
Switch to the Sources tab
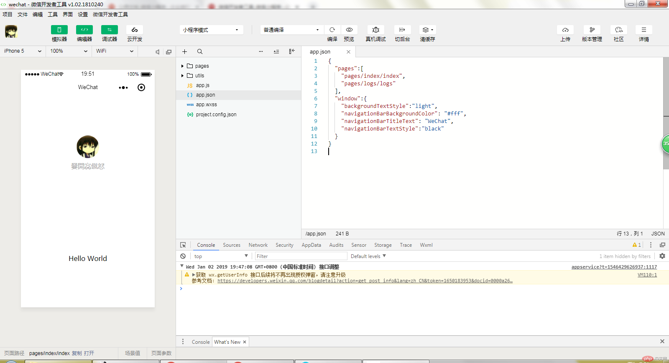click(x=232, y=245)
